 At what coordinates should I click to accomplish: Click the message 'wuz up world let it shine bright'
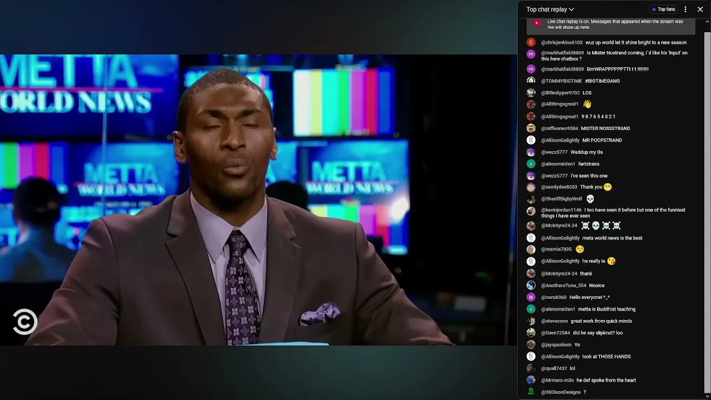636,43
